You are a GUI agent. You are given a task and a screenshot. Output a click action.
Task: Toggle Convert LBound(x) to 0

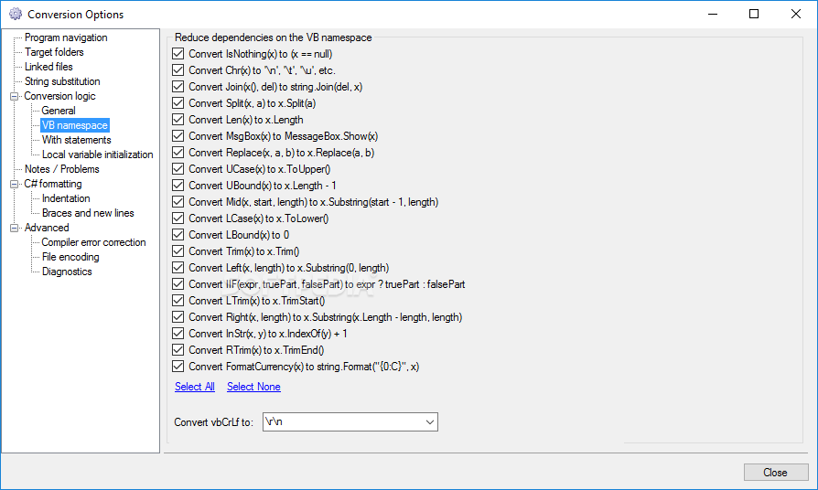(x=178, y=234)
